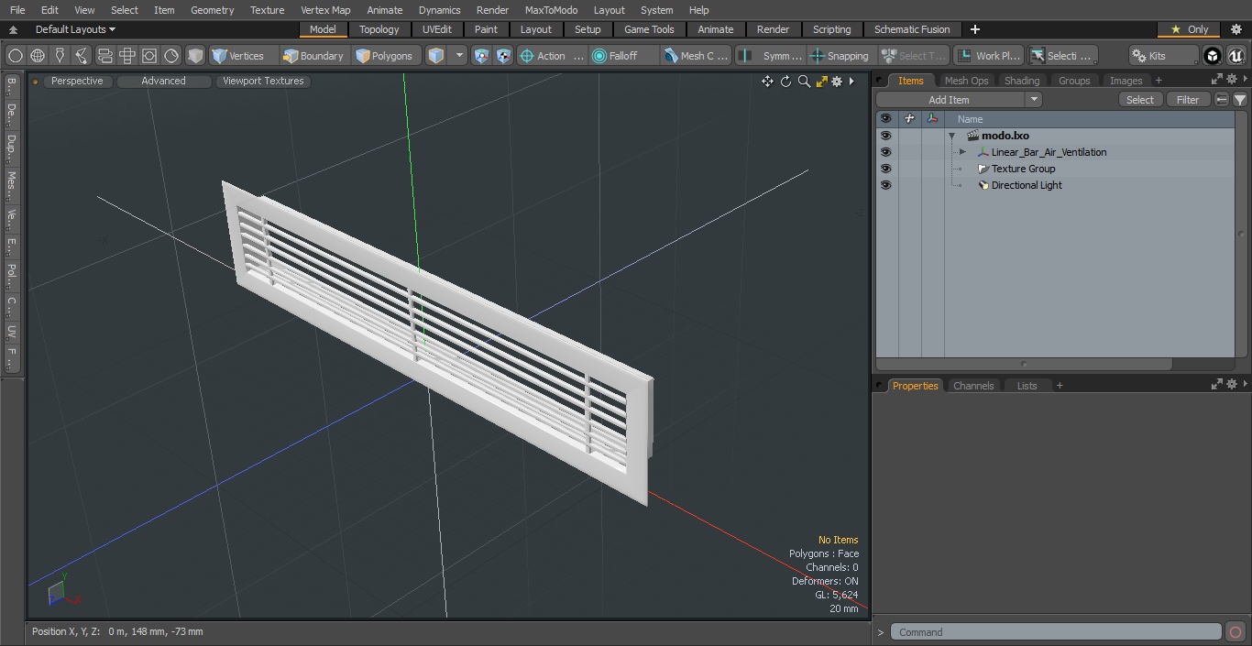Image resolution: width=1252 pixels, height=646 pixels.
Task: Toggle the Only star button
Action: click(1189, 29)
